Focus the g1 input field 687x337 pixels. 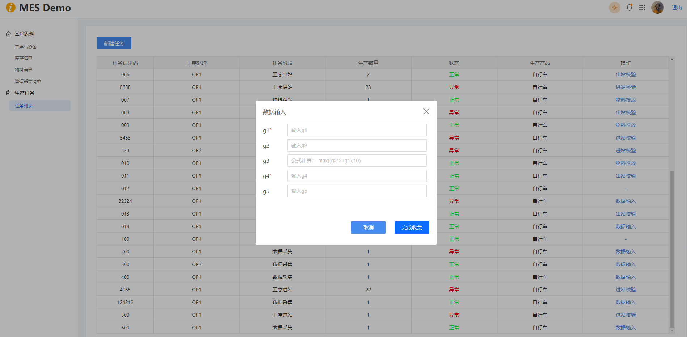pos(357,130)
